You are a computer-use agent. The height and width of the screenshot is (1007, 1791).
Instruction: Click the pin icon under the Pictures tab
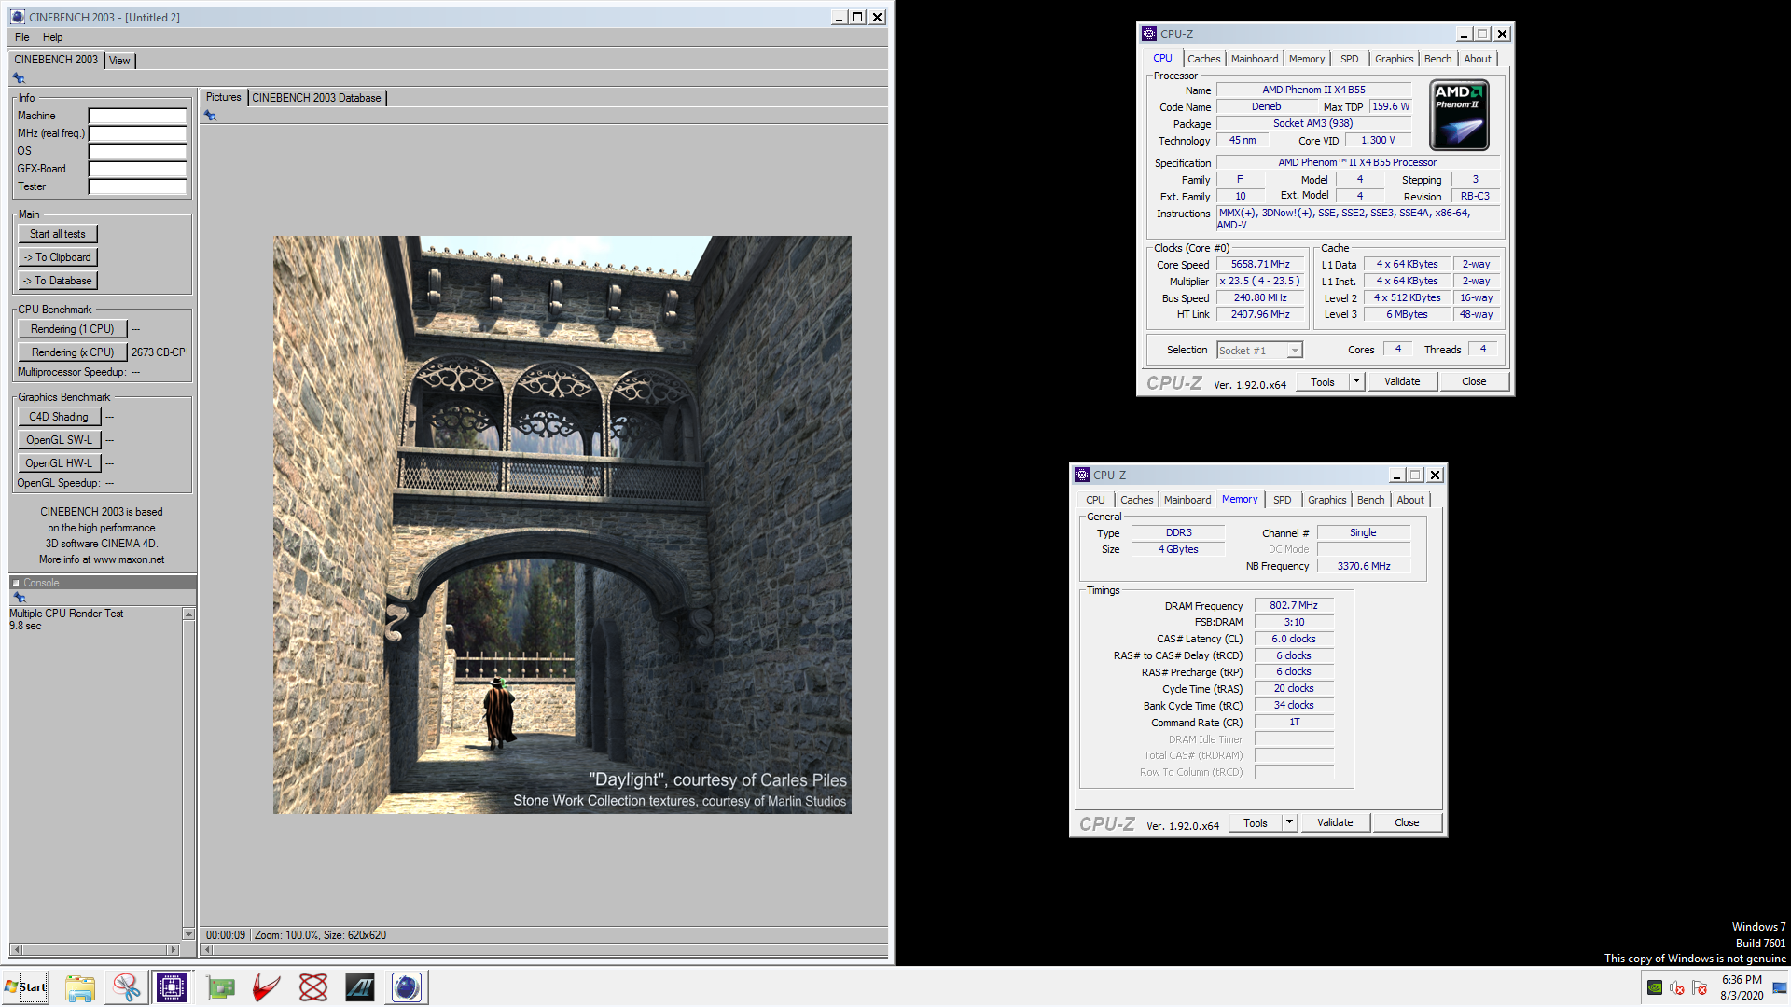[x=210, y=116]
